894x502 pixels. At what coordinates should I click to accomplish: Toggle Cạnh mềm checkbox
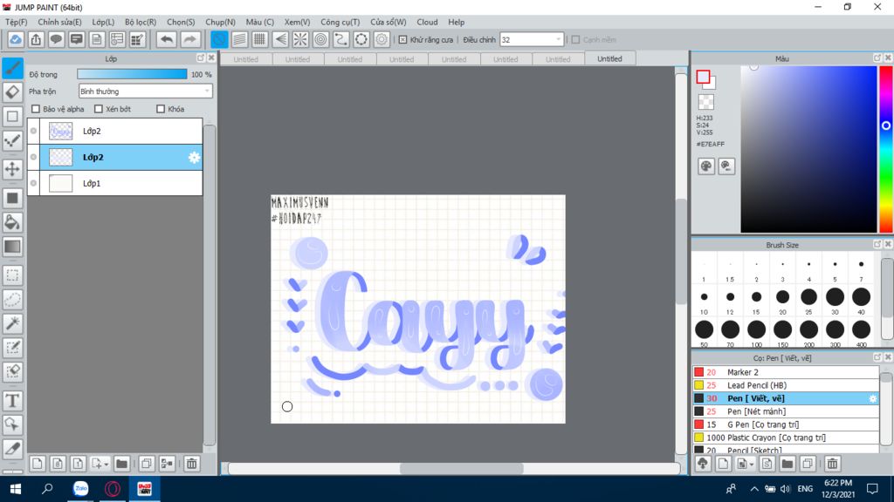(x=576, y=40)
